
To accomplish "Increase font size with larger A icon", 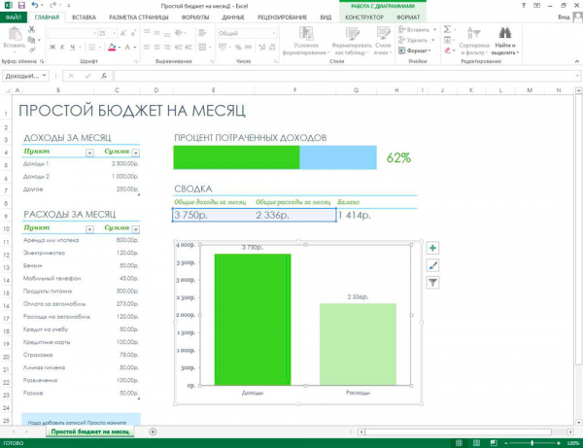I will pos(123,33).
